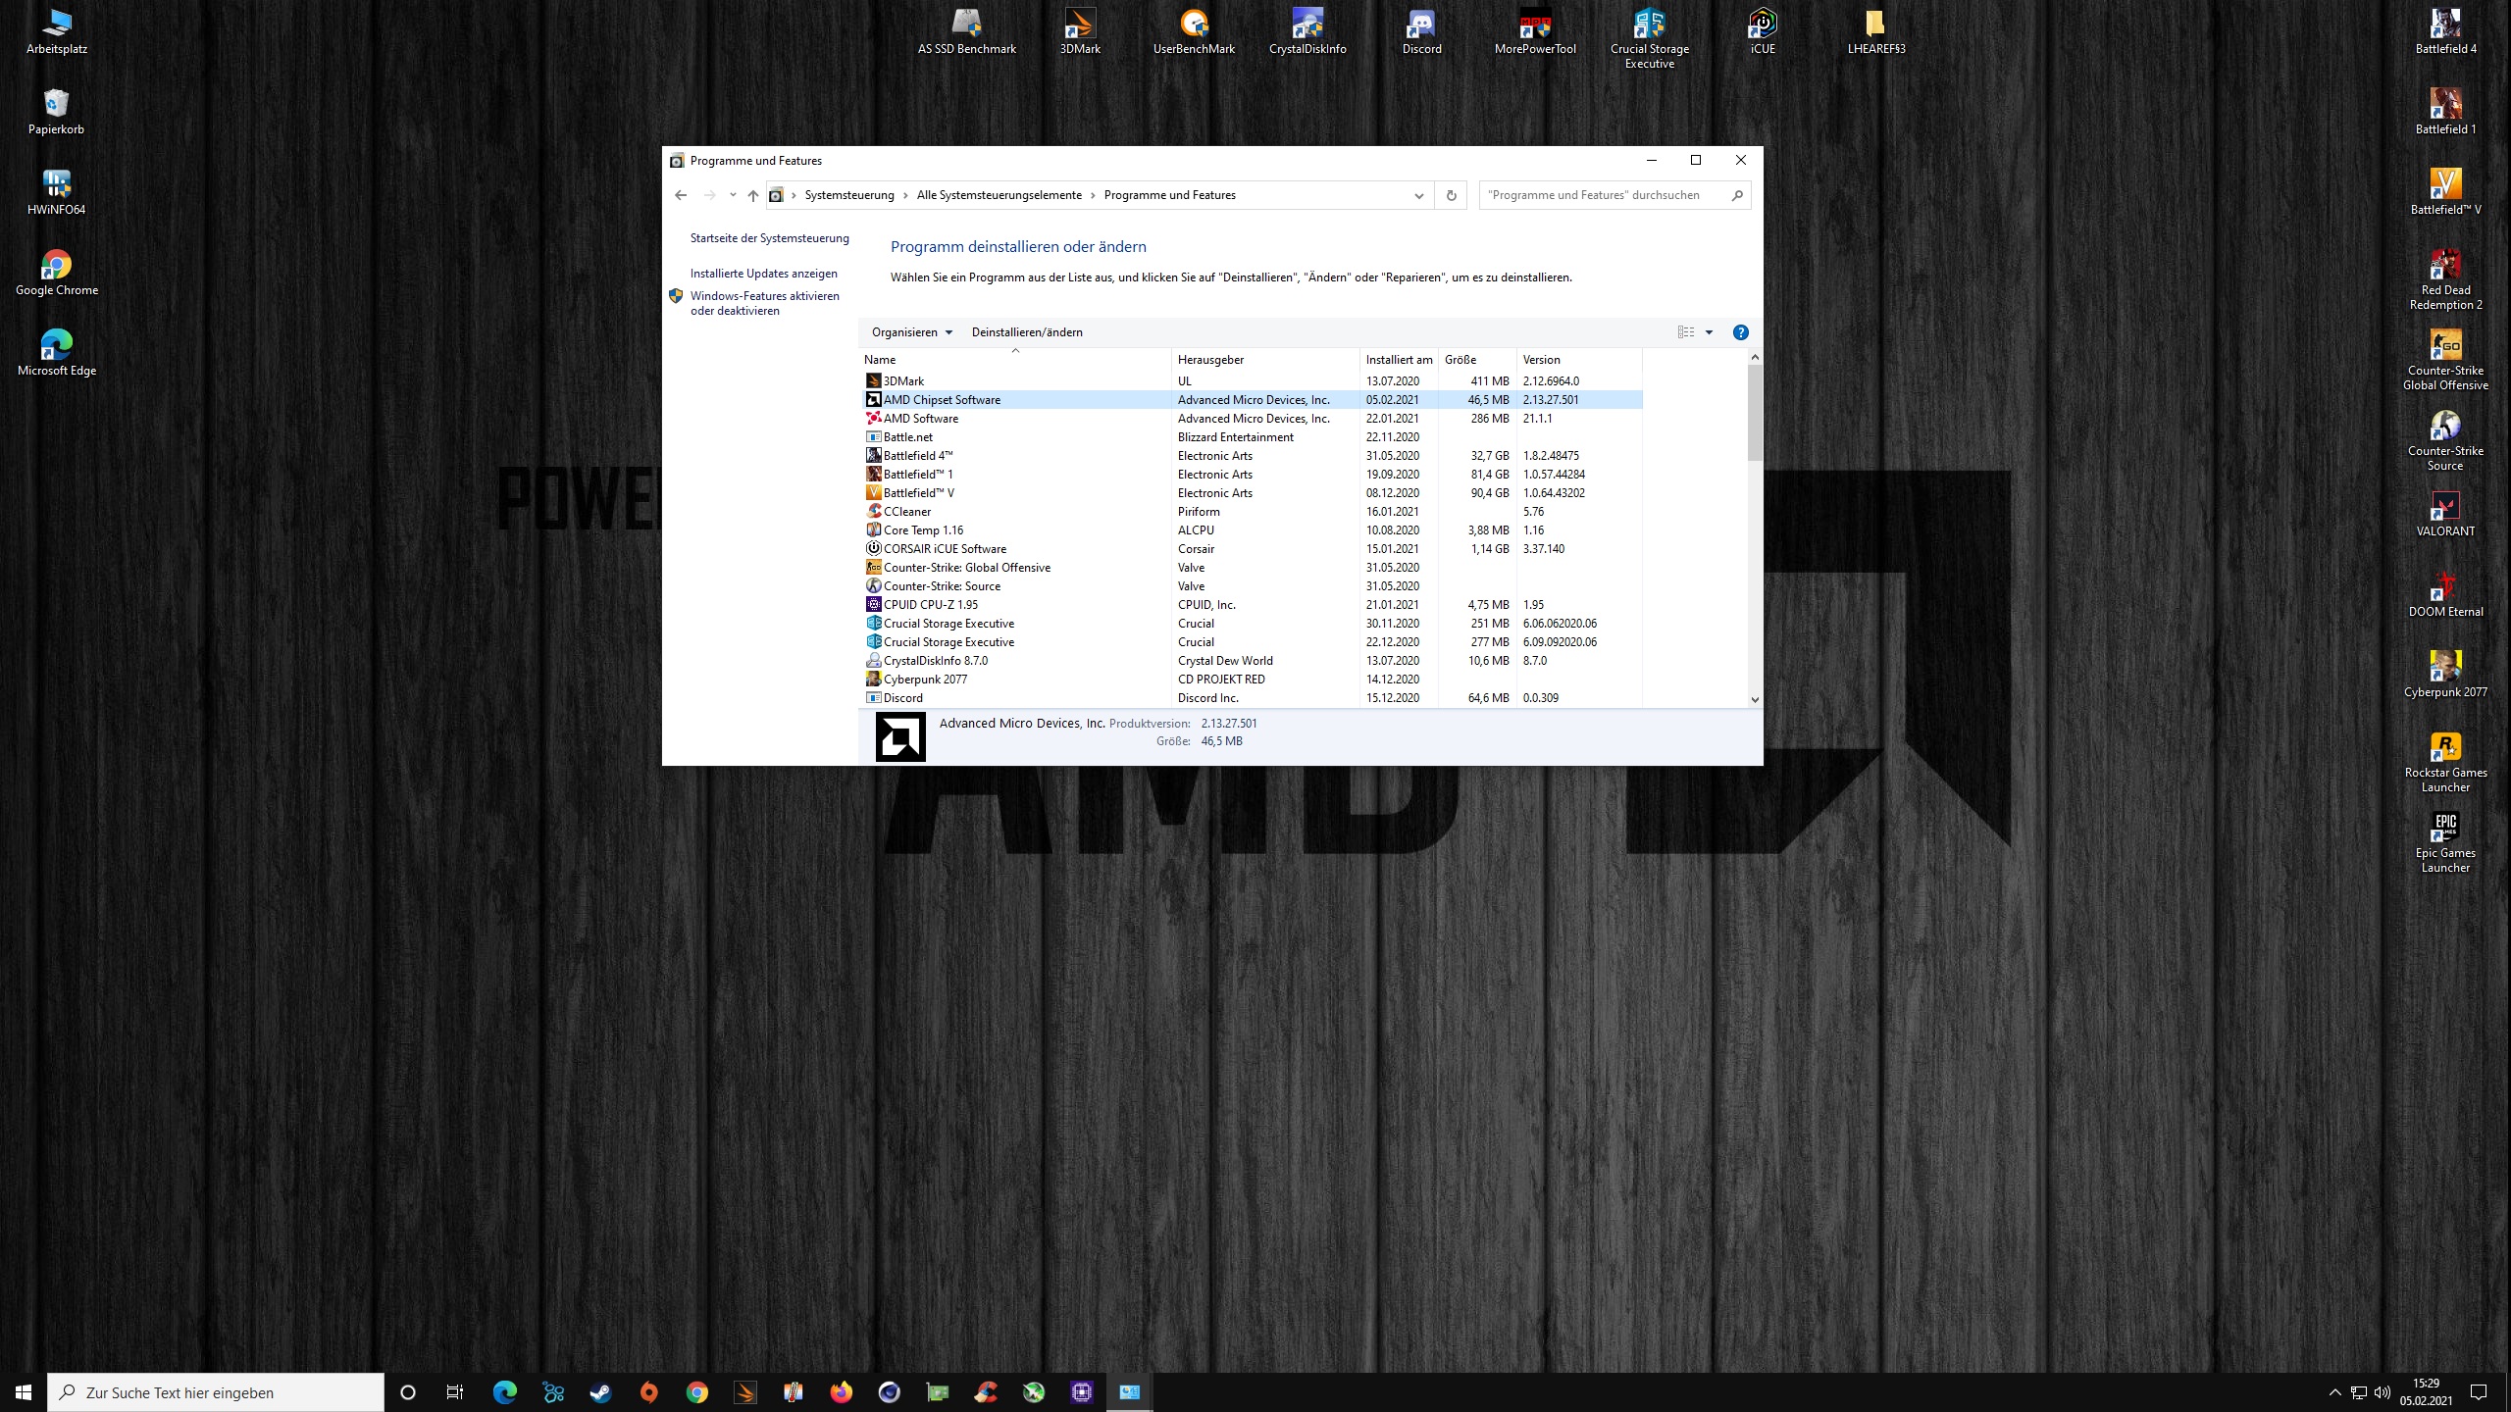Click the view layout icon

click(1685, 332)
